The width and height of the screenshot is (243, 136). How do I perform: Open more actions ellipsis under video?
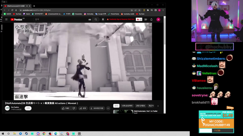[x=108, y=108]
